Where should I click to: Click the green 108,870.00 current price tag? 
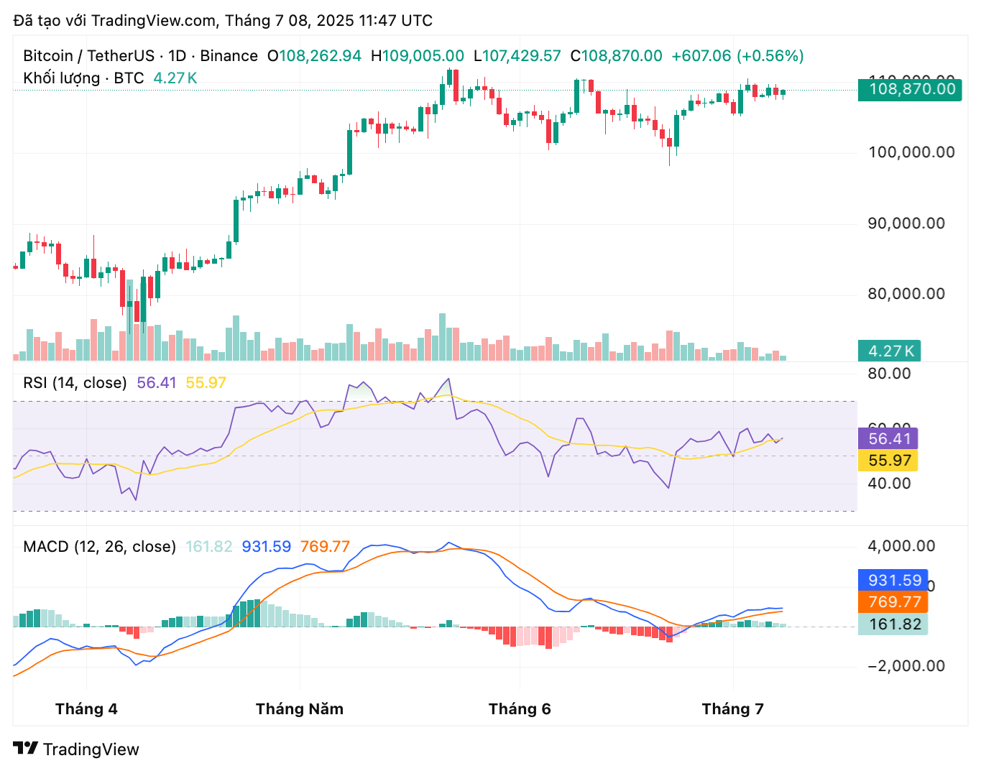[909, 89]
